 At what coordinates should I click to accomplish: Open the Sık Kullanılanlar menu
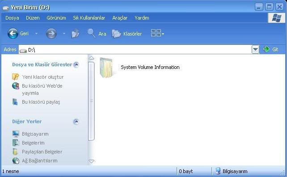(89, 18)
